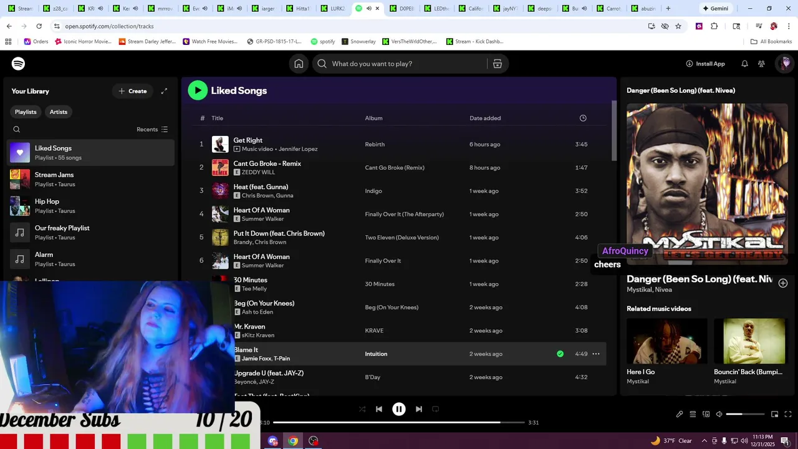This screenshot has height=449, width=798.
Task: Click the green saved check on Blame It
Action: pyautogui.click(x=560, y=354)
